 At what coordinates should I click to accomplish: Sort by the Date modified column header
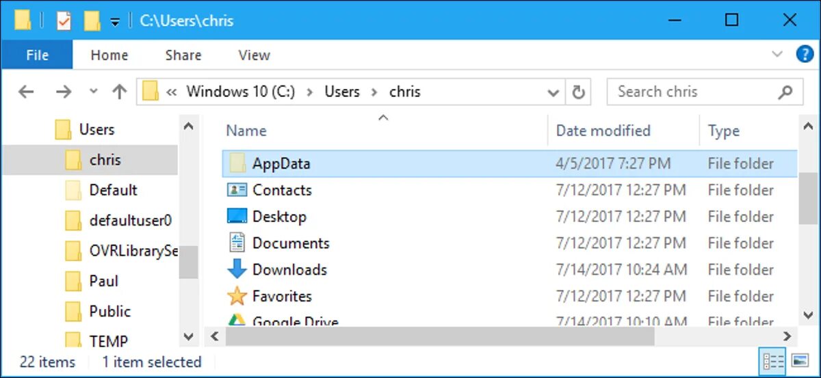click(603, 131)
